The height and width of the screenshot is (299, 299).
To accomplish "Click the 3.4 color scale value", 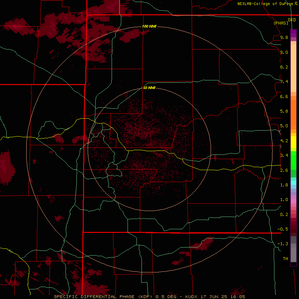I will coord(284,155).
